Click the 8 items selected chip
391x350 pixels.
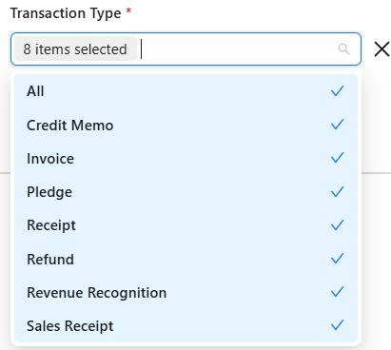pos(75,49)
